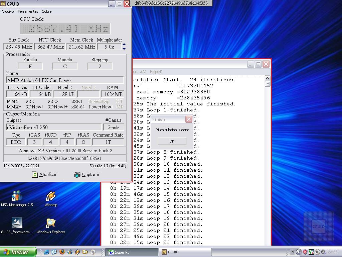Open the Sobre menu in CPUID
Image resolution: width=342 pixels, height=257 pixels.
tap(47, 11)
